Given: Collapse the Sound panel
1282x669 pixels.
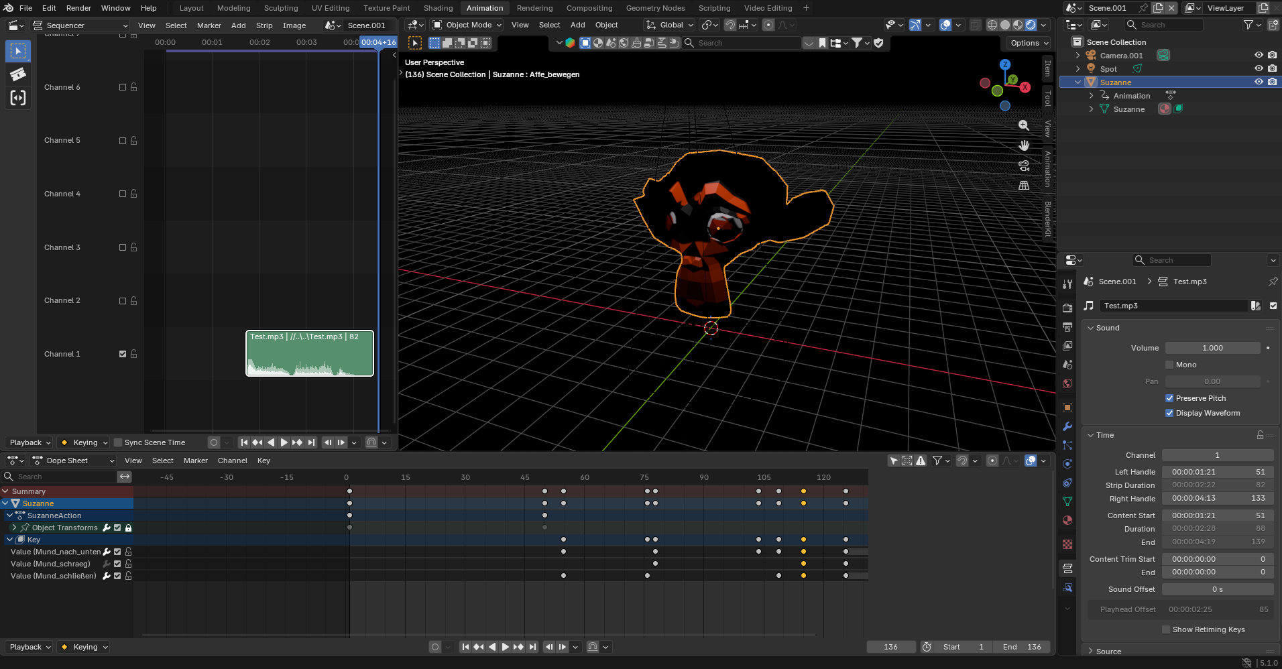Looking at the screenshot, I should coord(1091,328).
